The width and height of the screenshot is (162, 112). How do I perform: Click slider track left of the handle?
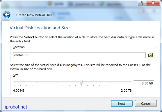tap(47, 82)
